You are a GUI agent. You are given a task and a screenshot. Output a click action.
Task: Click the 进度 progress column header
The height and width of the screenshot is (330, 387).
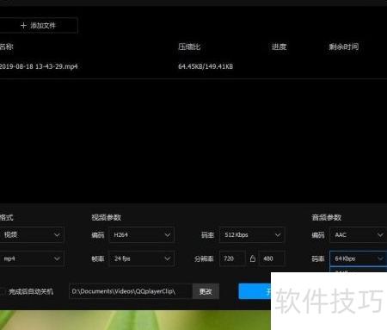[279, 47]
